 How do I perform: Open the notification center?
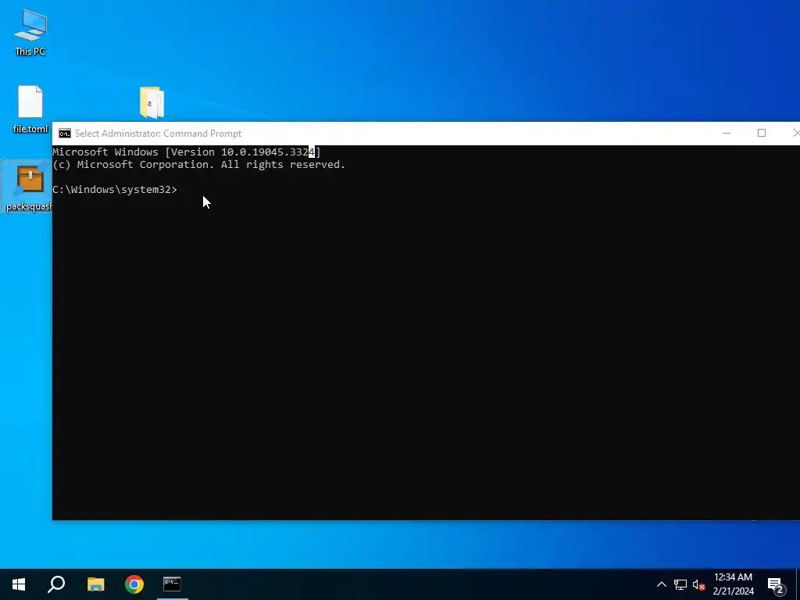[x=776, y=584]
